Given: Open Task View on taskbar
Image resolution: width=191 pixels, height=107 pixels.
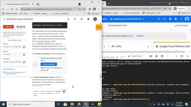Looking at the screenshot, I should click(x=58, y=104).
